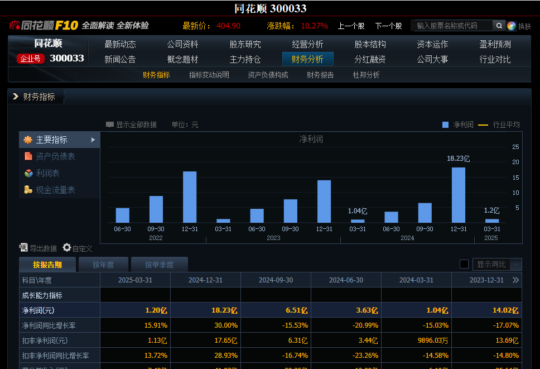Image resolution: width=540 pixels, height=369 pixels.
Task: Toggle 净利润 blue legend swatch
Action: click(x=445, y=124)
